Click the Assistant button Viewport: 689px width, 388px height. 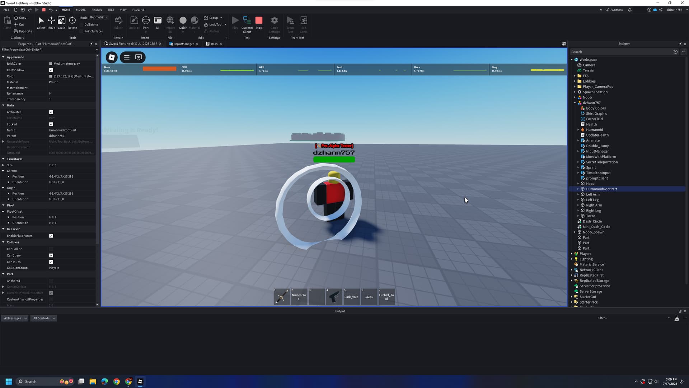click(x=614, y=10)
